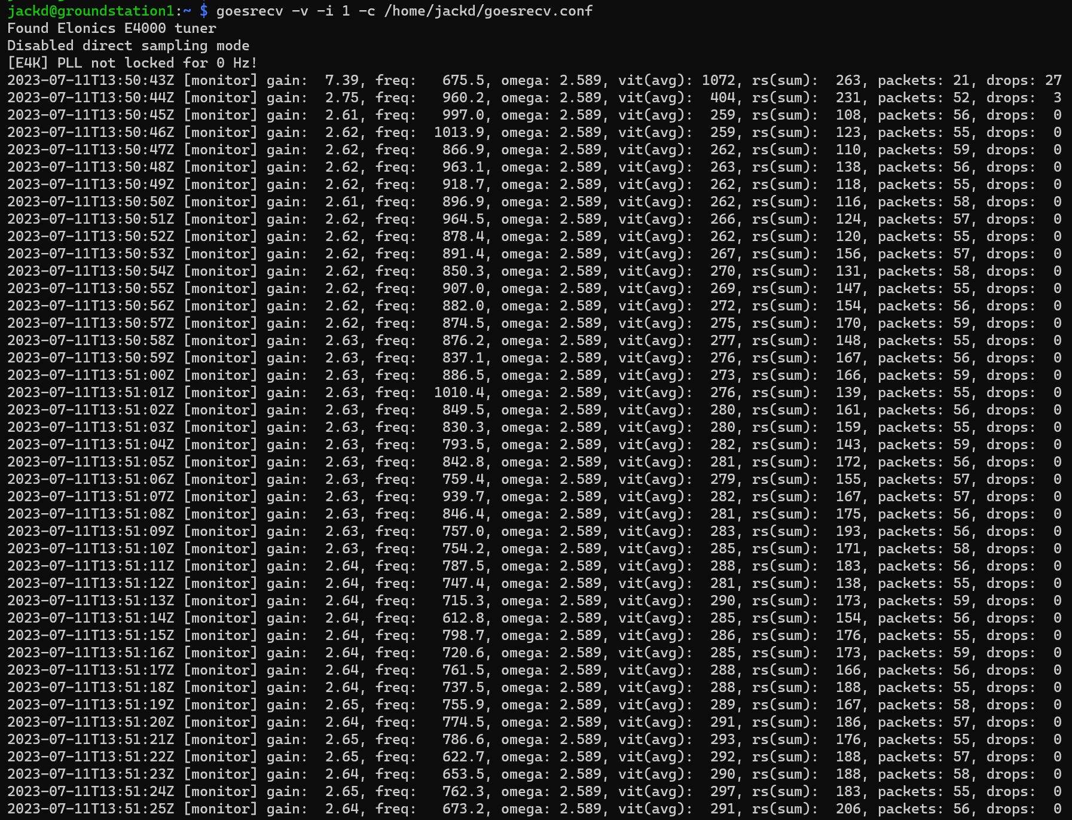Click the prompt text jackd@groundstation1
The image size is (1072, 820).
(91, 11)
